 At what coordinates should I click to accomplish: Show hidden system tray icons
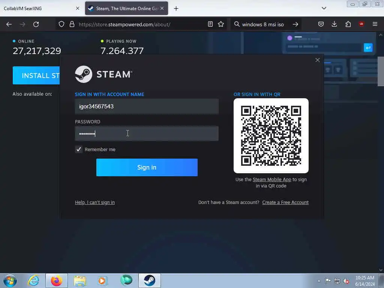point(319,281)
